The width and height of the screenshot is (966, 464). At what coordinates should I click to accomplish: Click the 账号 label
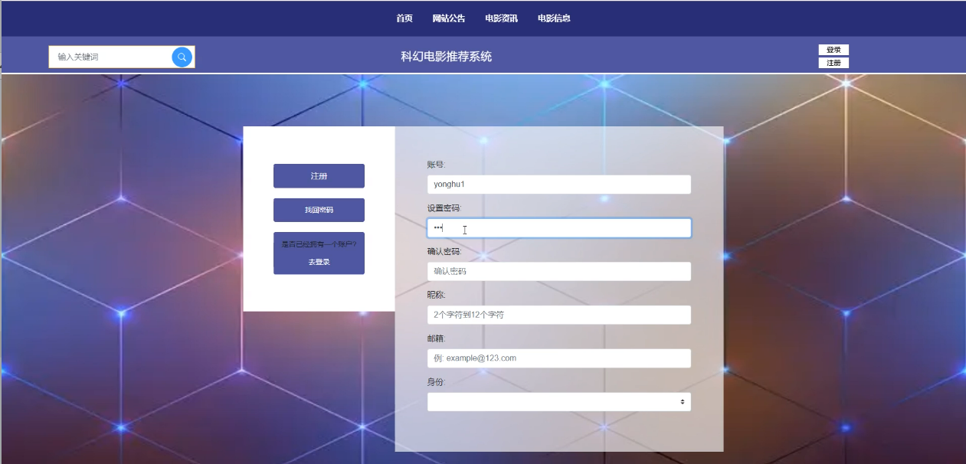coord(436,165)
